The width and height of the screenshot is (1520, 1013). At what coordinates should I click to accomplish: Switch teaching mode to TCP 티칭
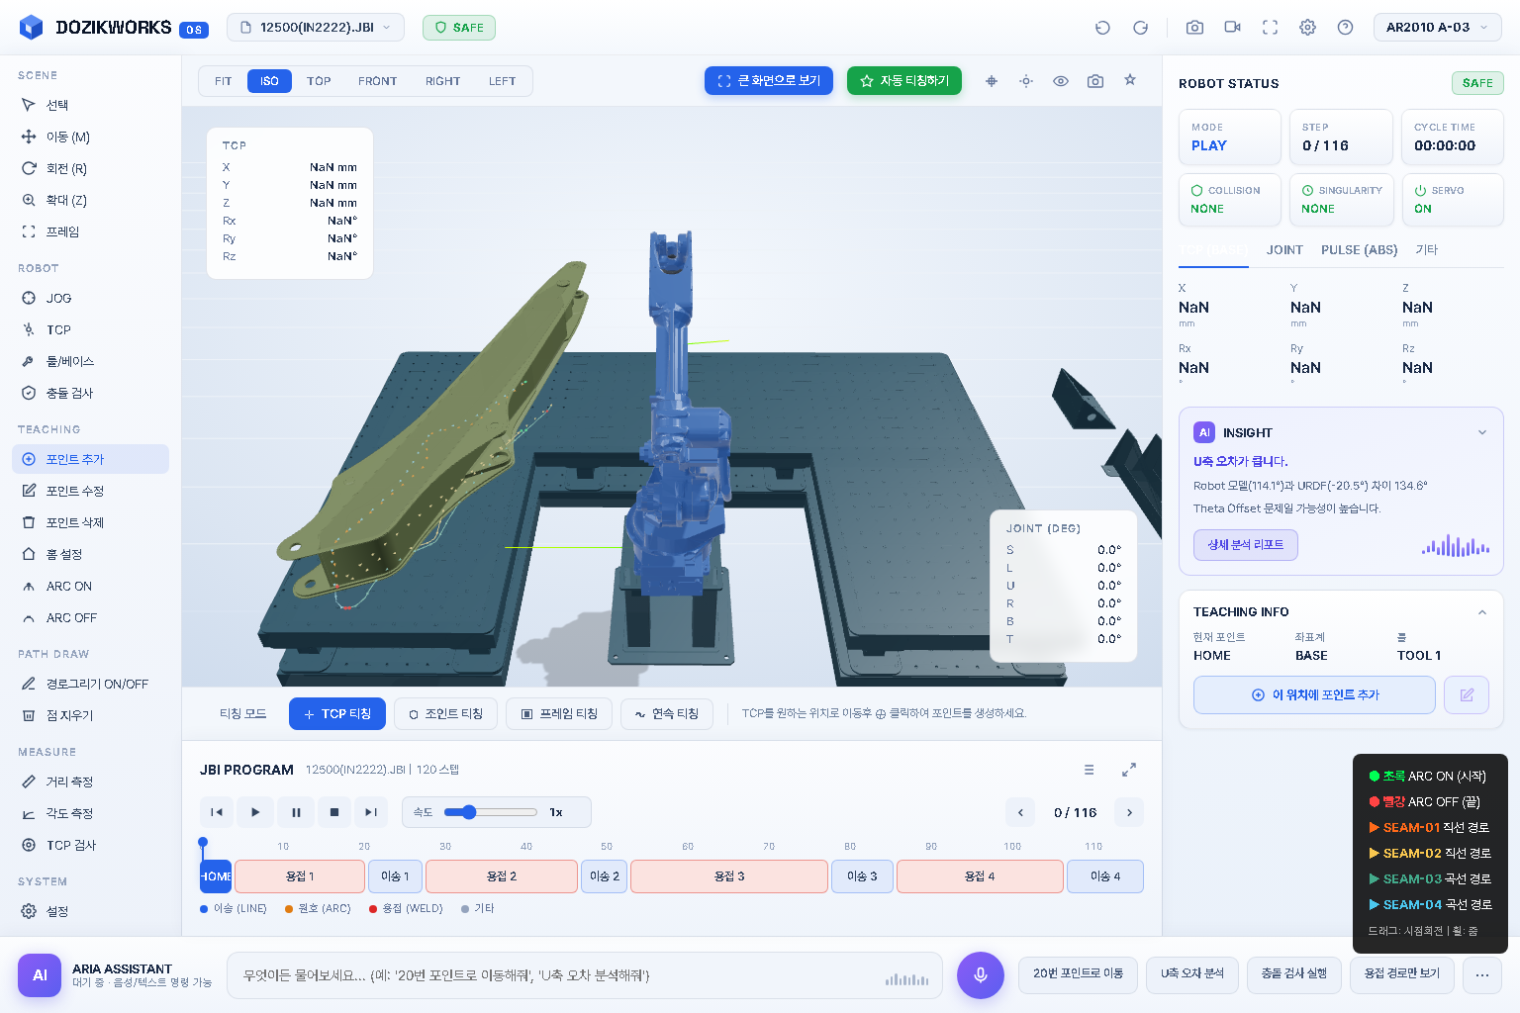[337, 713]
